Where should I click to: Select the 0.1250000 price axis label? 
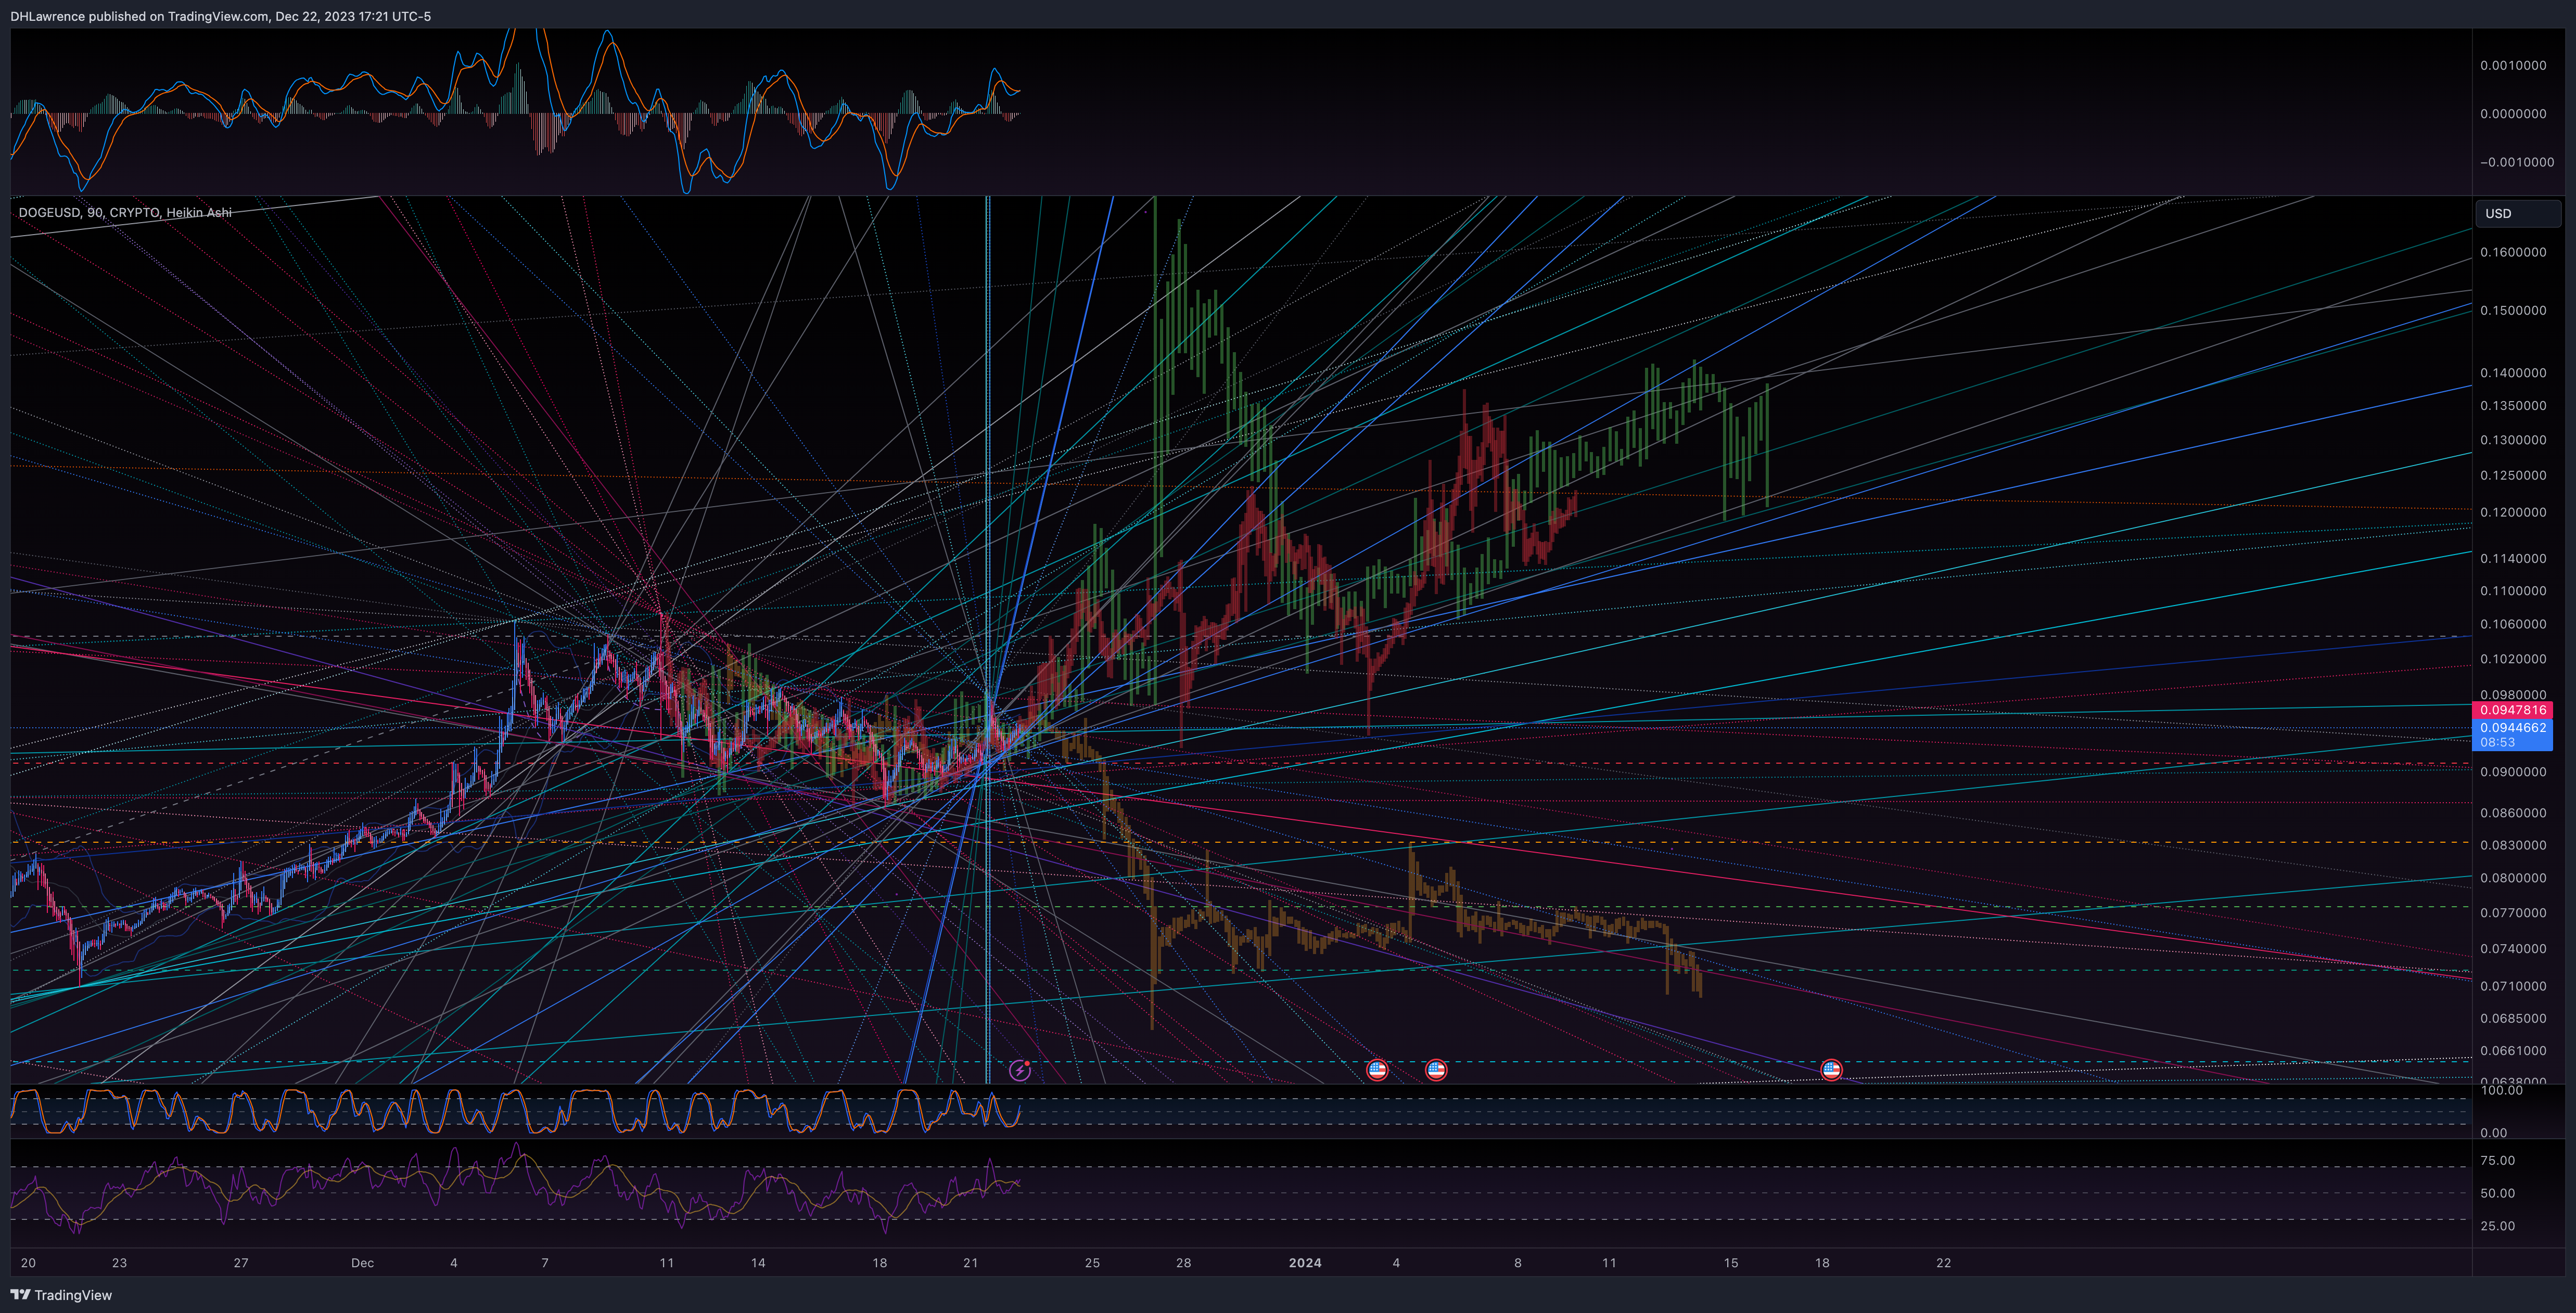click(x=2513, y=475)
